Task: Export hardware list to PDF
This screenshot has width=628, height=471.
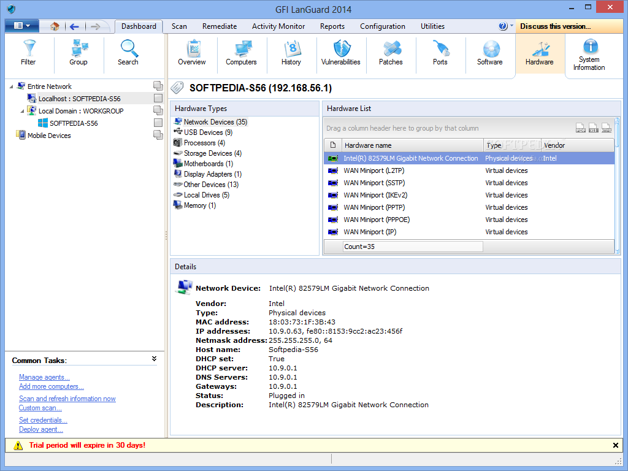Action: [581, 128]
